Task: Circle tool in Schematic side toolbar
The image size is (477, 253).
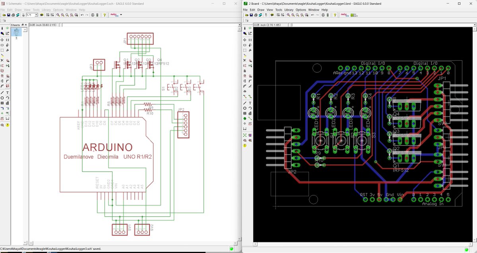Action: pyautogui.click(x=2, y=97)
